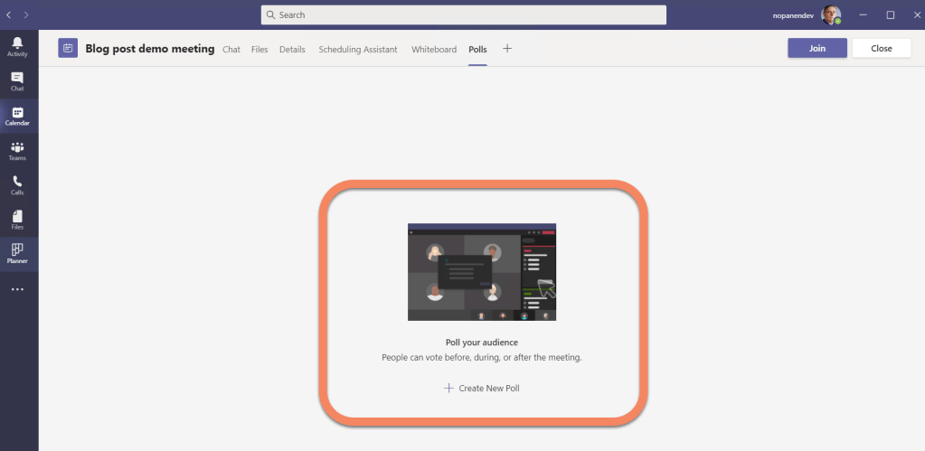The height and width of the screenshot is (451, 925).
Task: Click the Search input box
Action: coord(463,15)
